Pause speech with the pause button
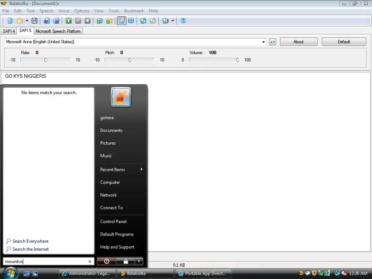 (x=78, y=21)
